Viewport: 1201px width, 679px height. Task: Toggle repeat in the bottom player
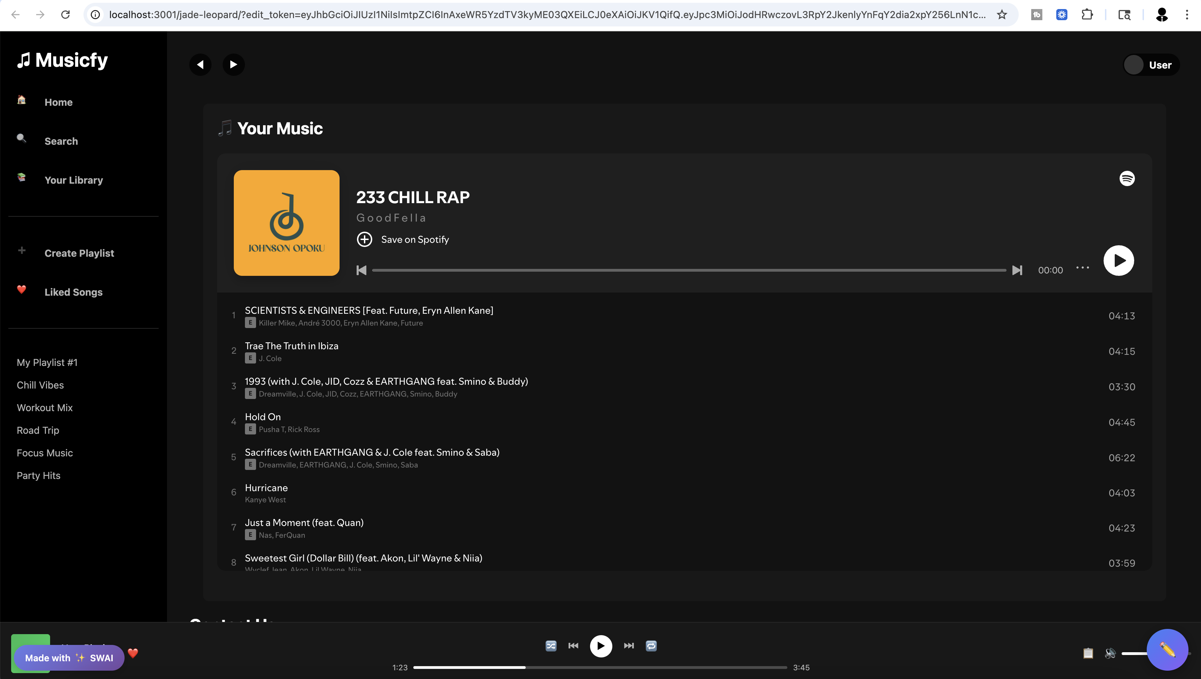pyautogui.click(x=651, y=646)
